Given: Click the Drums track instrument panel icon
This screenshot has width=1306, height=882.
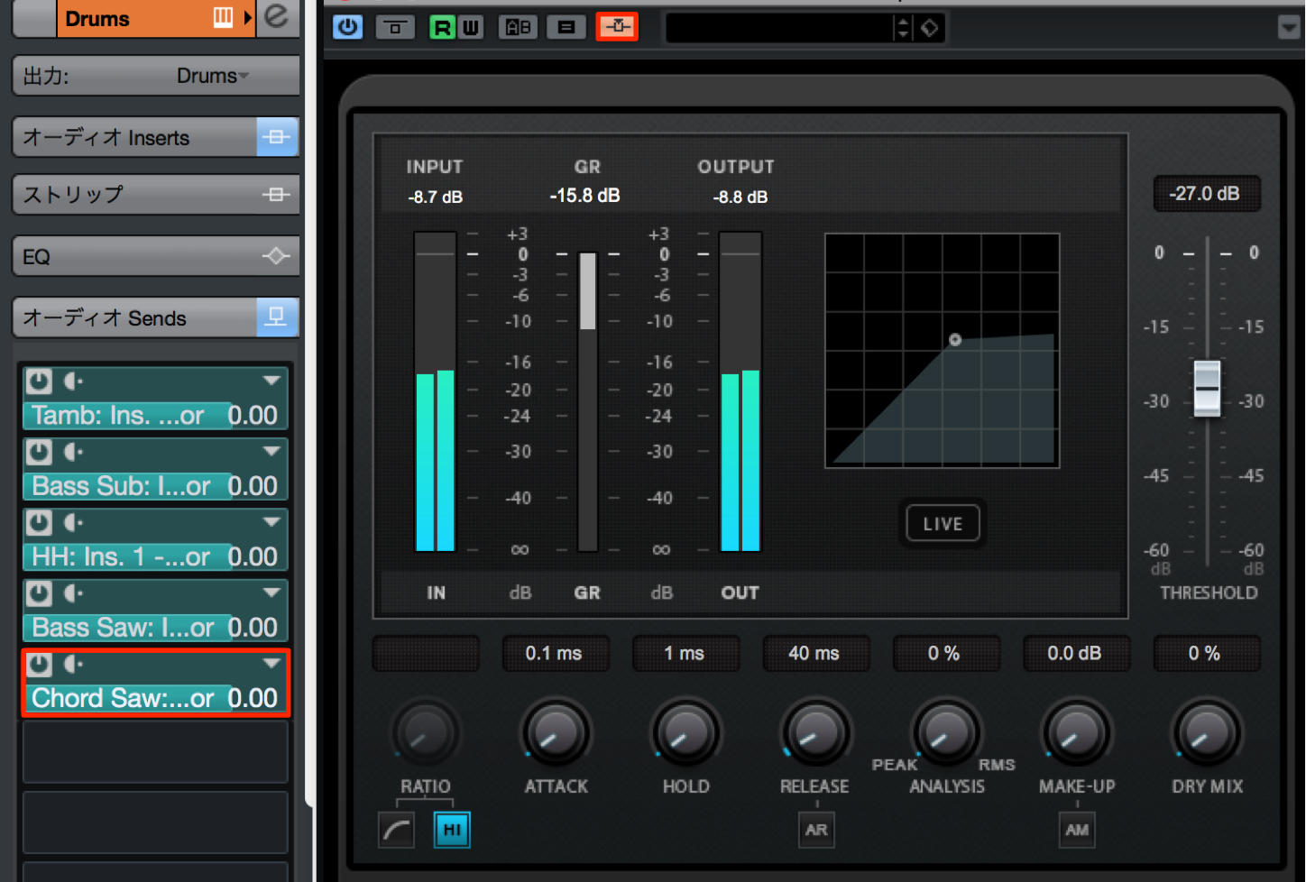Looking at the screenshot, I should coord(223,17).
